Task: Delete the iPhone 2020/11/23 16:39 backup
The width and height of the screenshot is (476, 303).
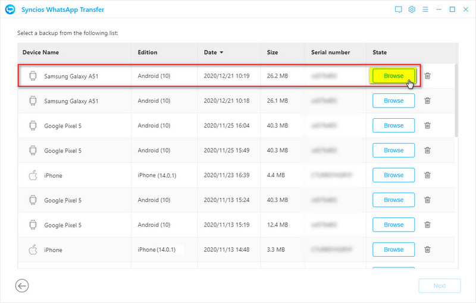Action: point(427,175)
